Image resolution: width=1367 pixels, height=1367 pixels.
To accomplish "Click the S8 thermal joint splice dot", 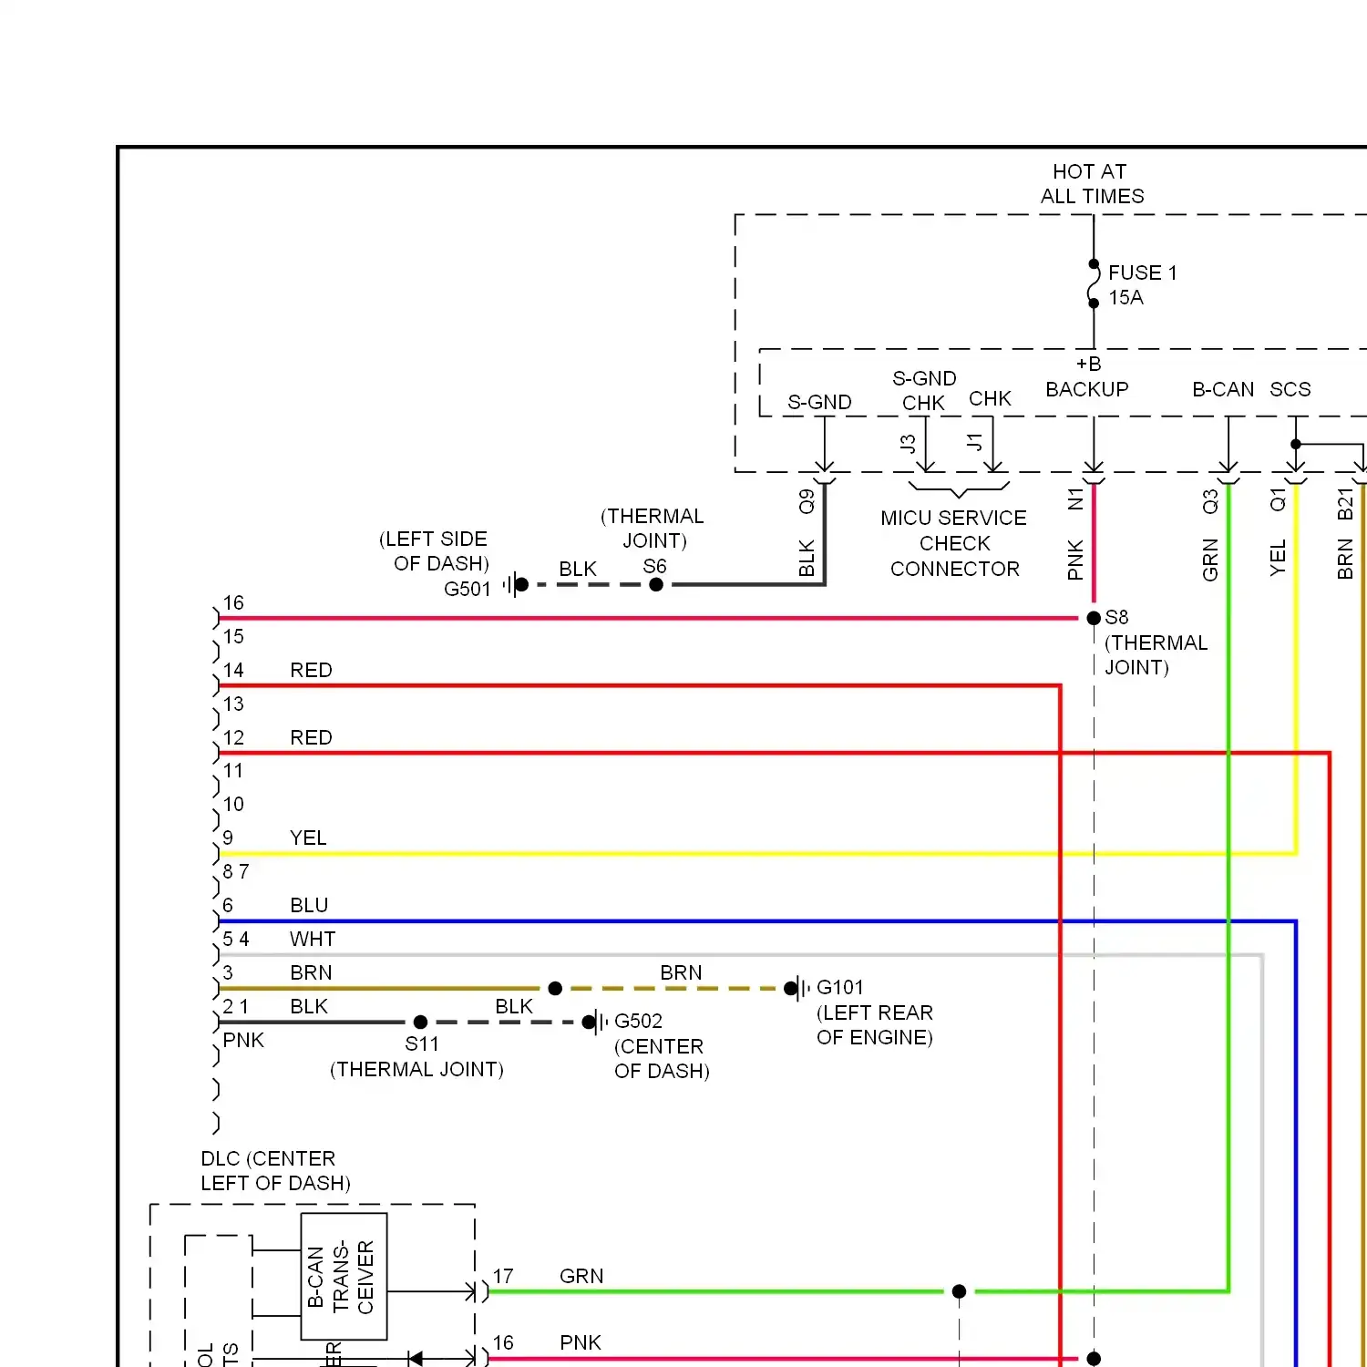I will [1094, 618].
